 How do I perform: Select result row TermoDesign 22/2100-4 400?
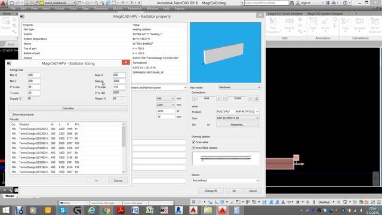66,167
